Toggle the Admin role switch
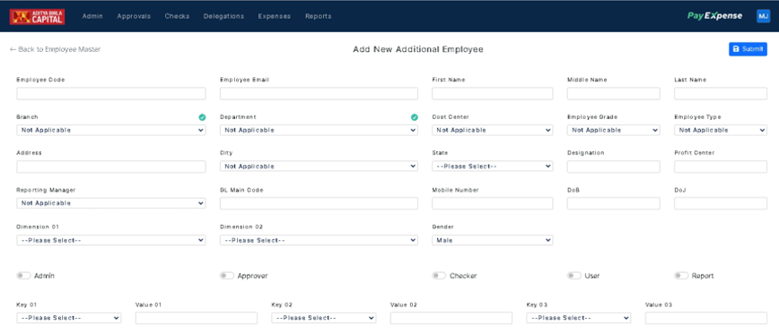 pyautogui.click(x=23, y=276)
